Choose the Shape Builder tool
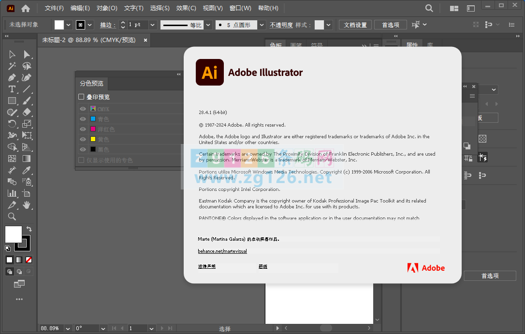525x334 pixels. 12,147
